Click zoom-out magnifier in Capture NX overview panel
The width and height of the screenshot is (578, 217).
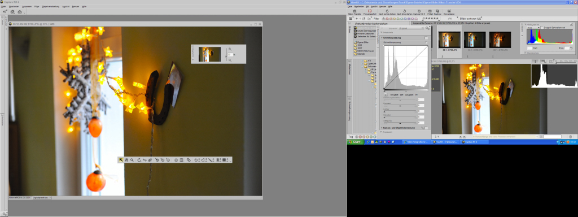point(230,60)
